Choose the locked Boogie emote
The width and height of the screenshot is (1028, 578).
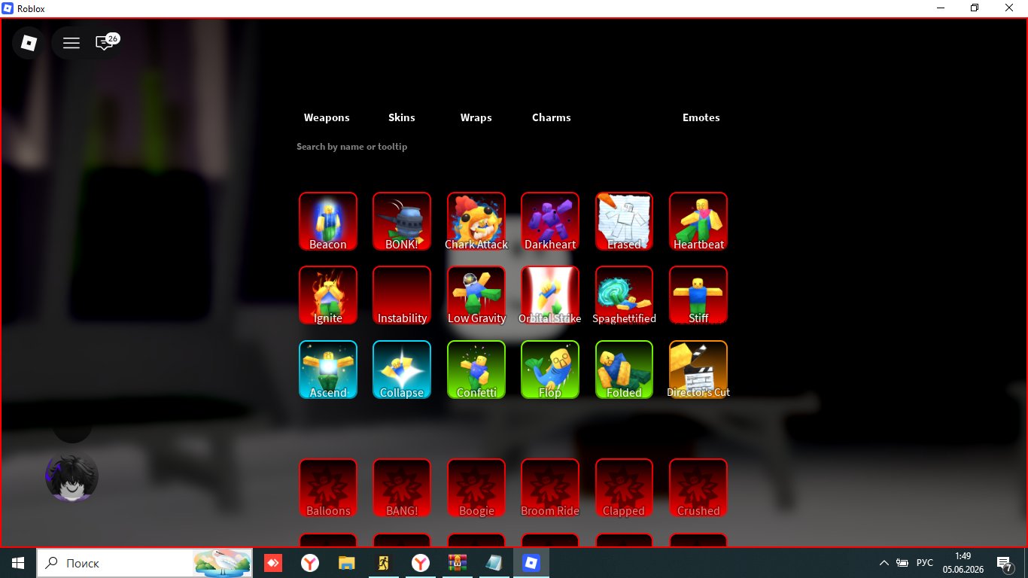coord(476,488)
